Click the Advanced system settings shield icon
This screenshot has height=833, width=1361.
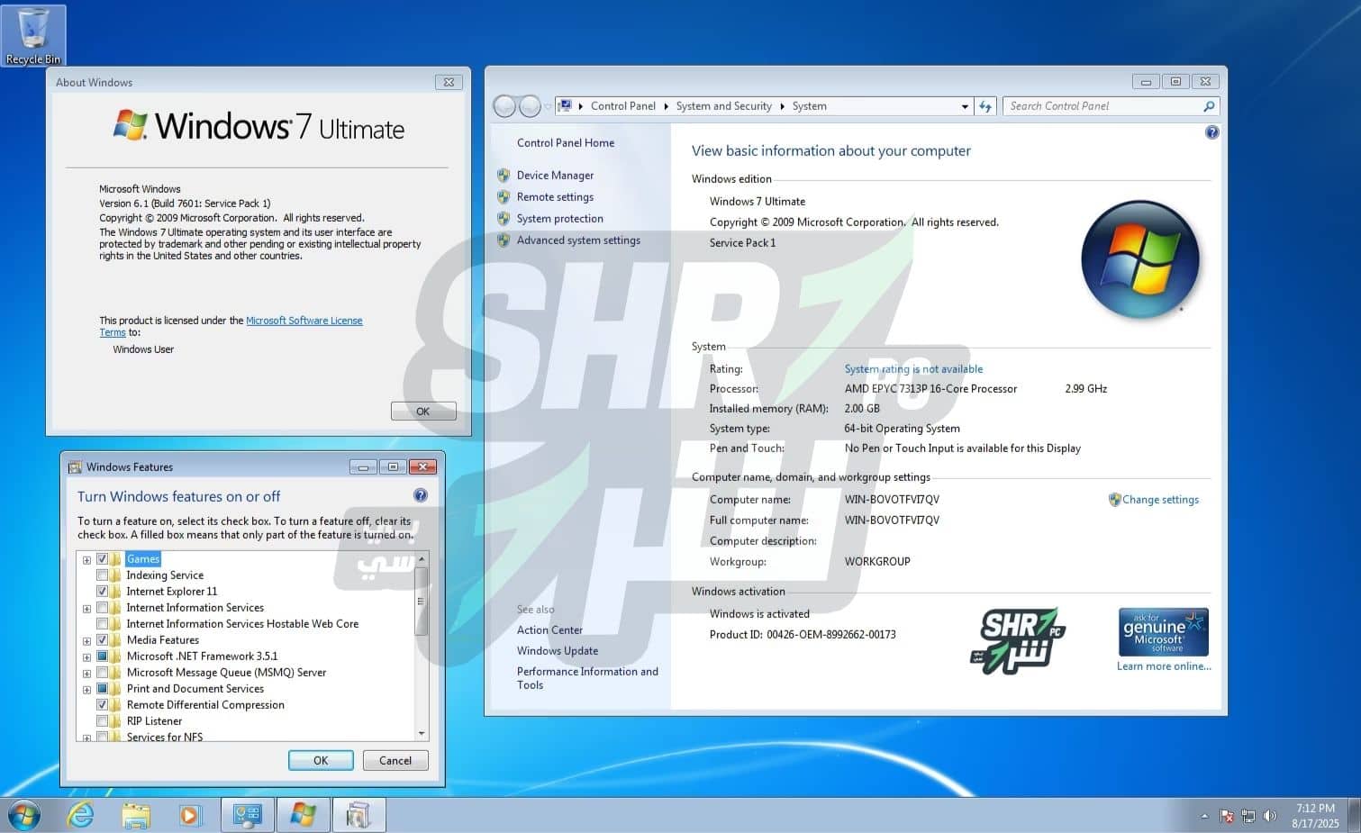[504, 240]
